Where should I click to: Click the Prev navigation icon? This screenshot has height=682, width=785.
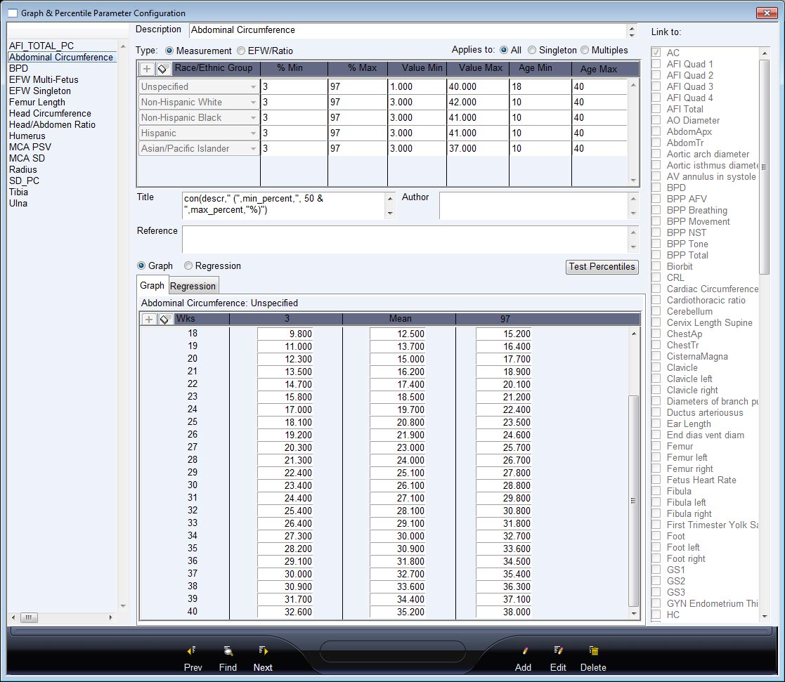tap(192, 650)
